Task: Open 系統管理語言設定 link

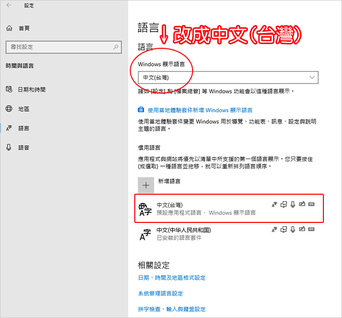Action: click(160, 293)
